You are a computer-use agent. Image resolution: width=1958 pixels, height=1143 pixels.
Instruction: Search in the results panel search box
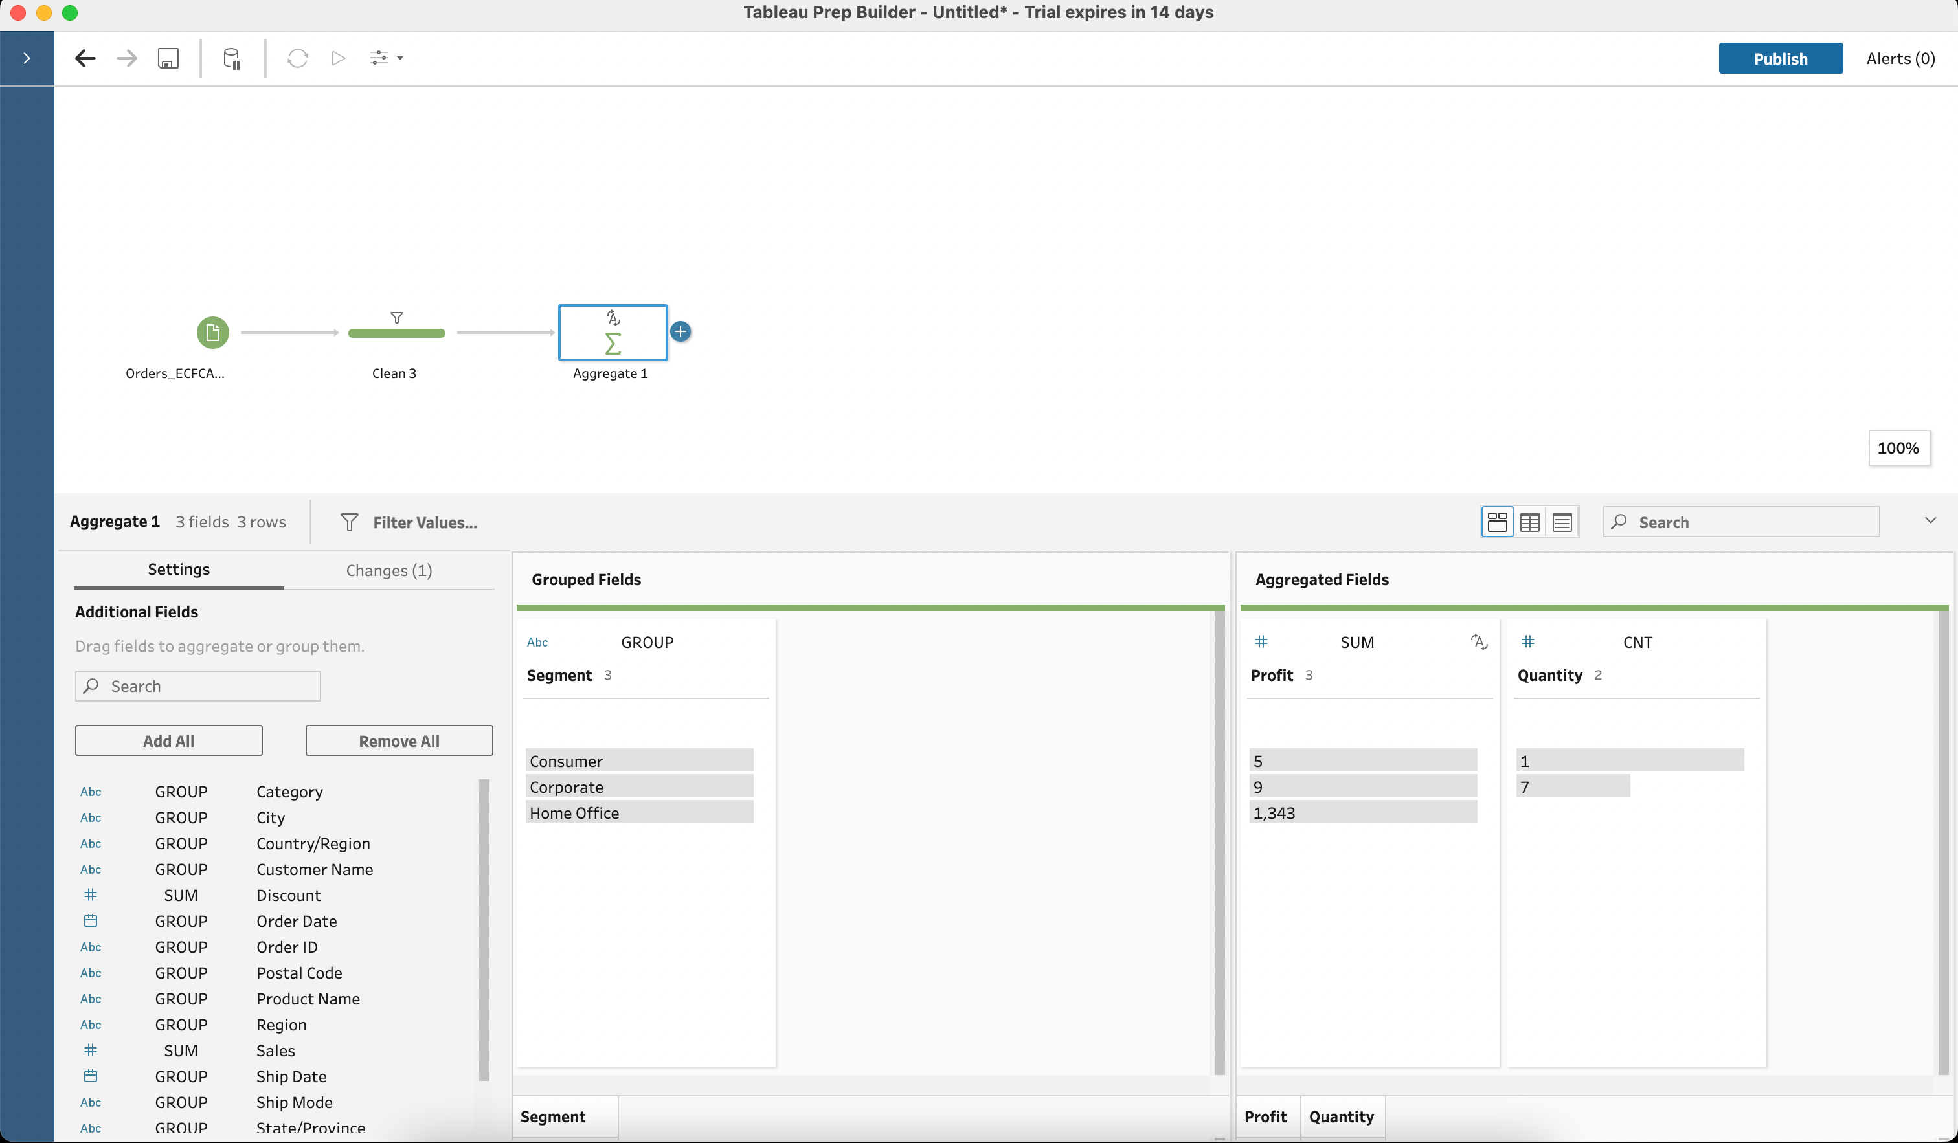(1742, 521)
